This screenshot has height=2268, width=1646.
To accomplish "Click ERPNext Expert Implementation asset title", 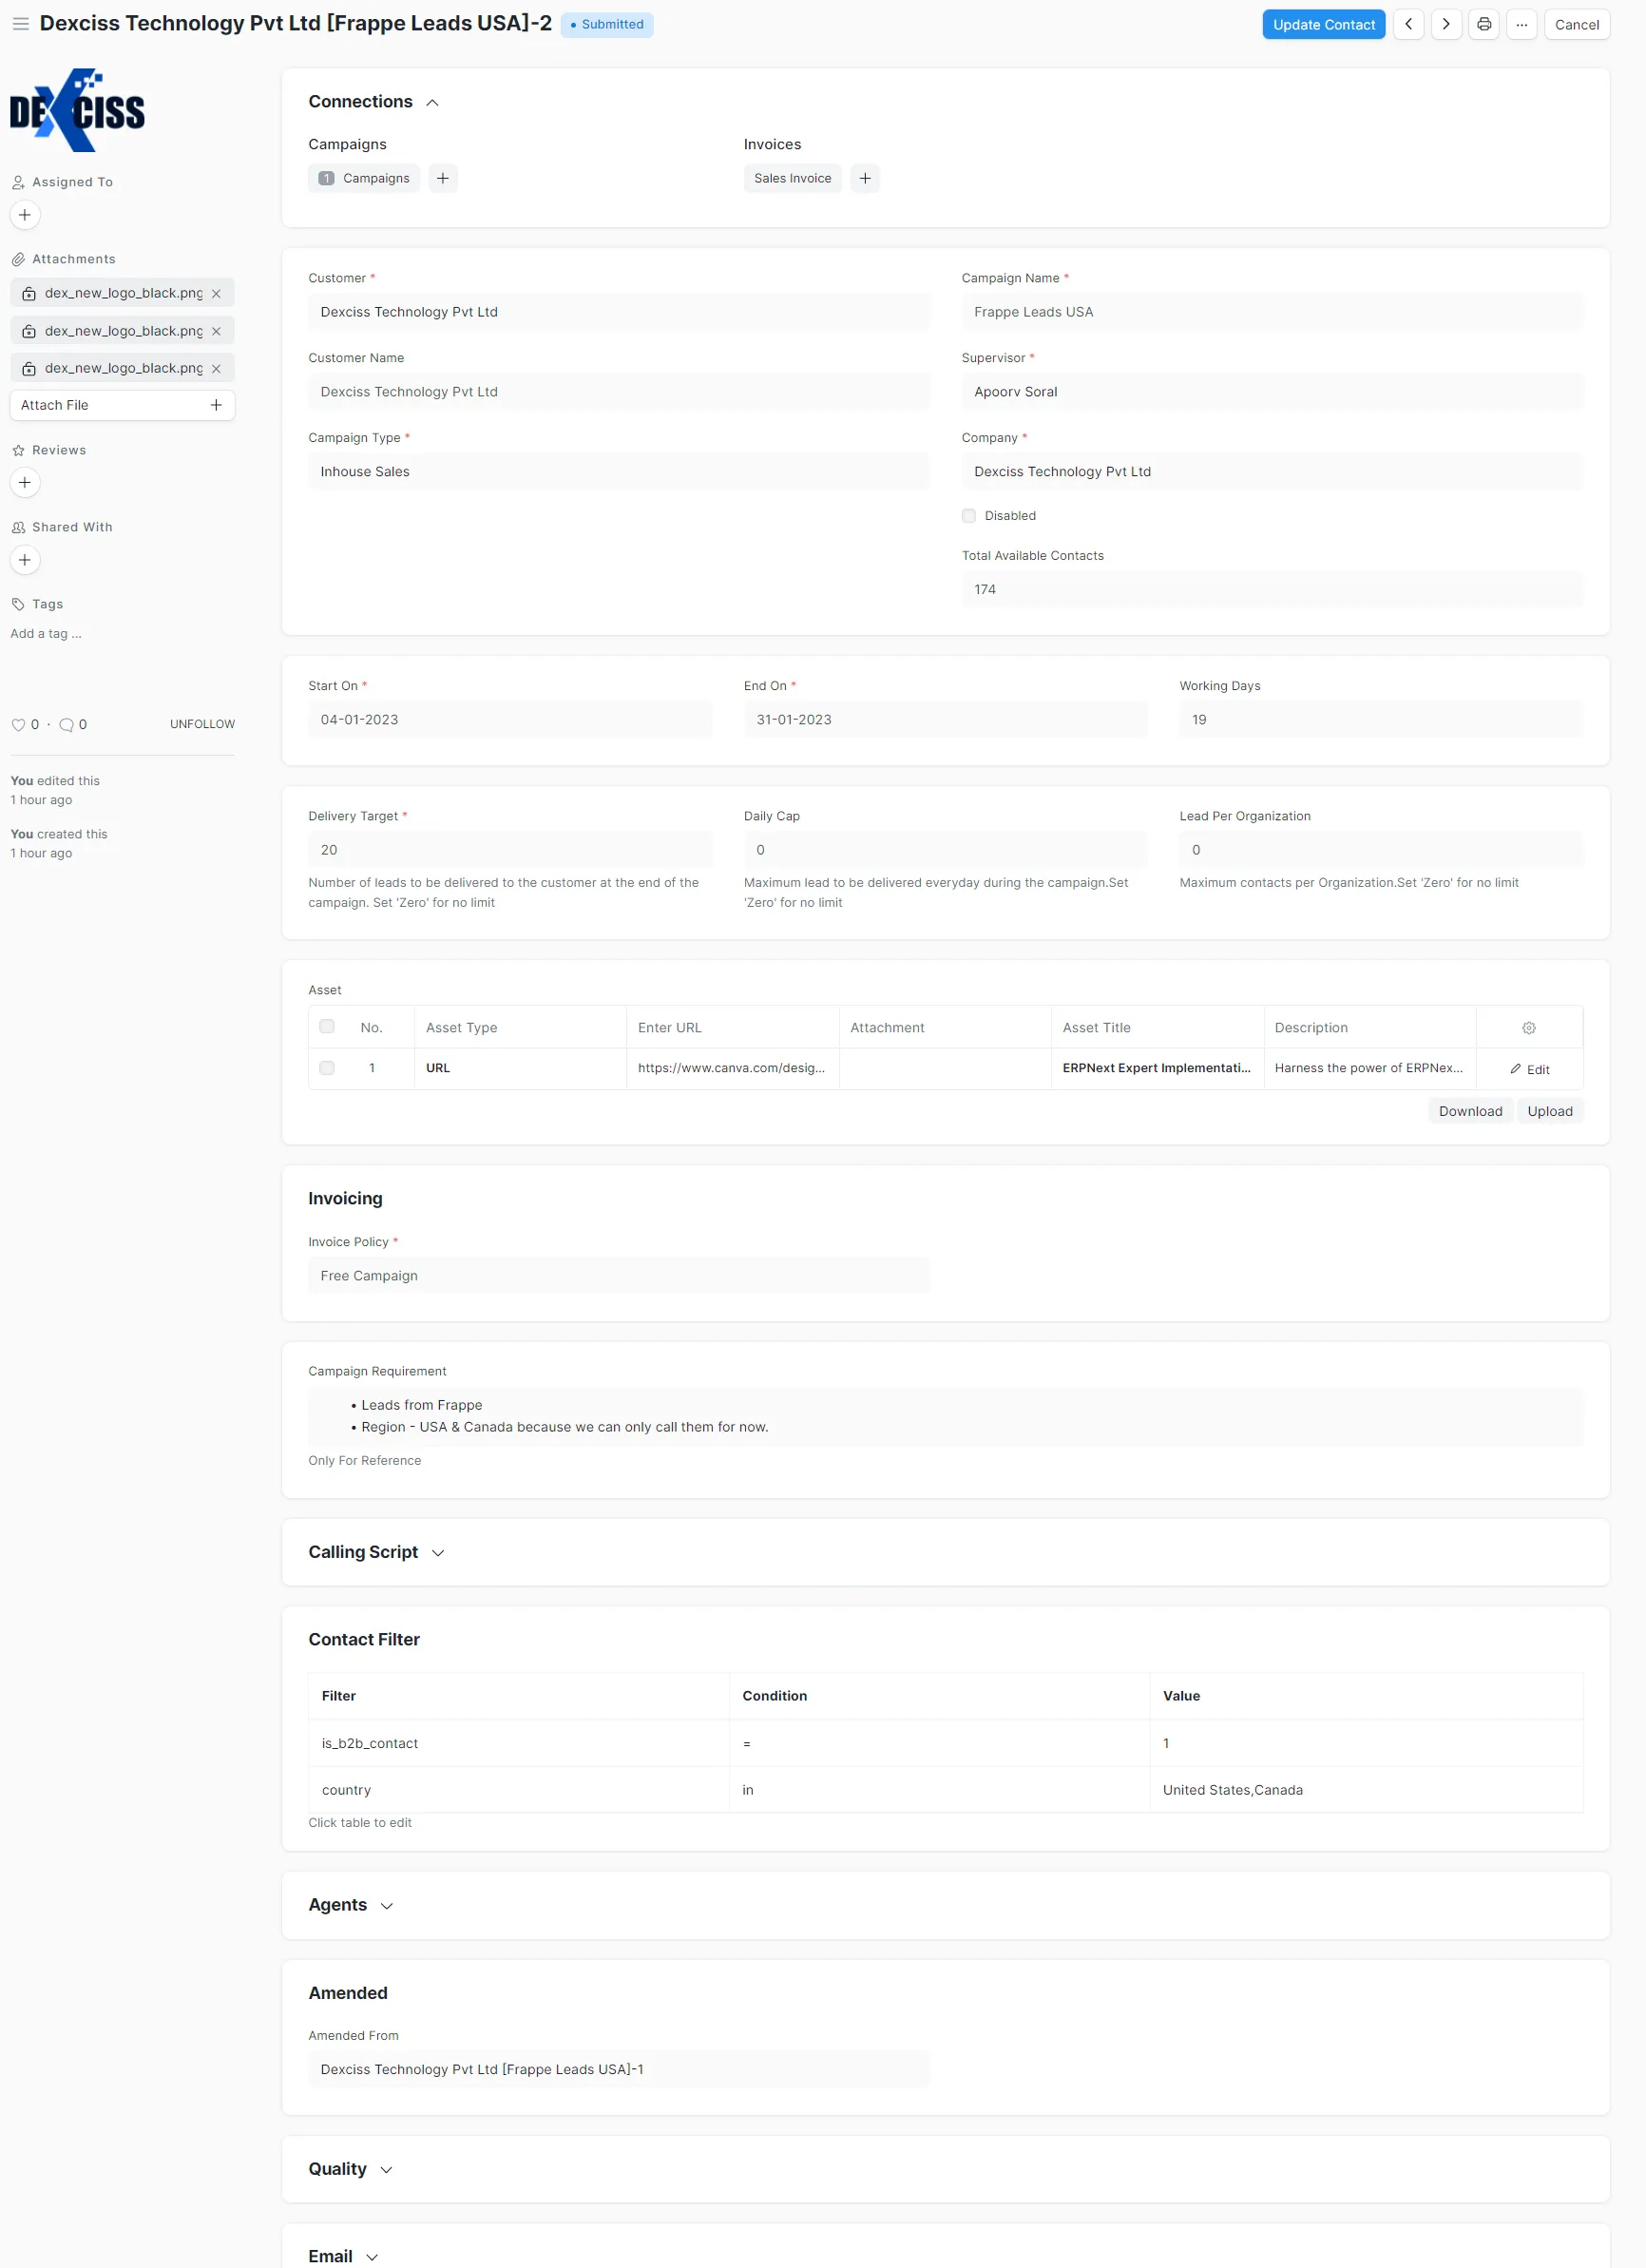I will (x=1157, y=1068).
